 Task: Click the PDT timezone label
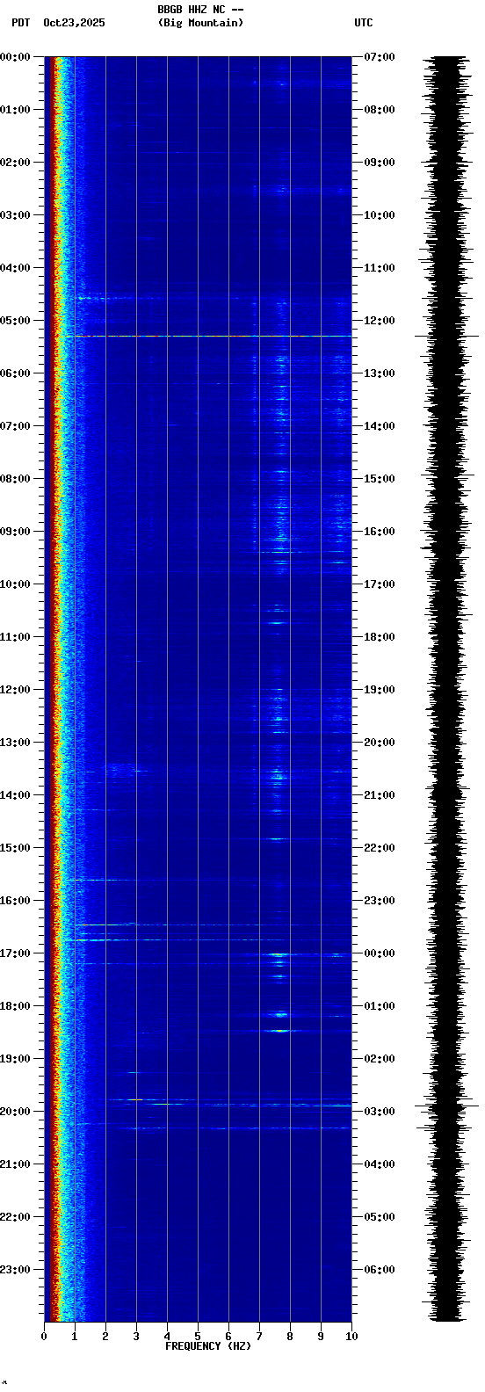(x=20, y=23)
